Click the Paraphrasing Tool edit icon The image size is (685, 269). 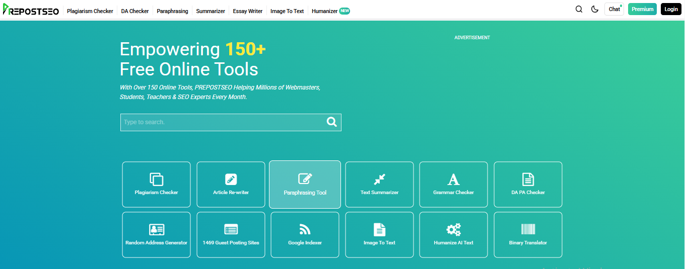click(x=305, y=178)
